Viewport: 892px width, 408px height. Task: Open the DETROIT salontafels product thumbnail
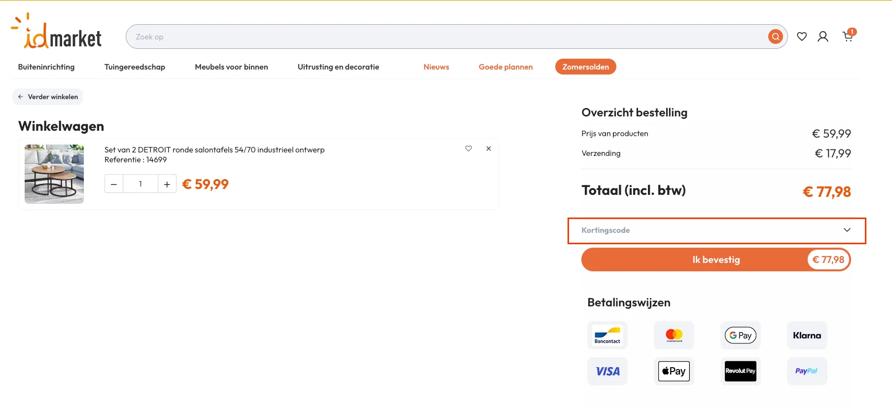[54, 174]
